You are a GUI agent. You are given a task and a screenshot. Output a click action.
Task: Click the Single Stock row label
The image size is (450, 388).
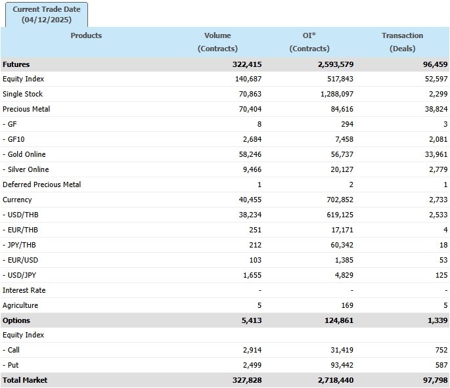[x=23, y=95]
